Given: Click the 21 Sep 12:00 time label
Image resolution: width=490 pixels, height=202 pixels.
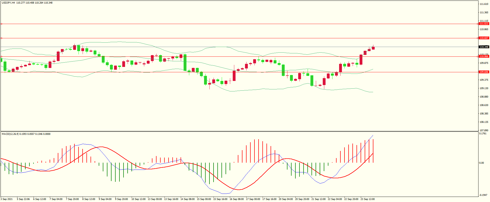Looking at the screenshot, I should 318,199.
